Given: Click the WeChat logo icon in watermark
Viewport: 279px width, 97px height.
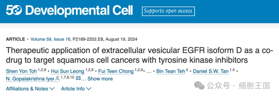Looking at the screenshot, I should point(199,86).
